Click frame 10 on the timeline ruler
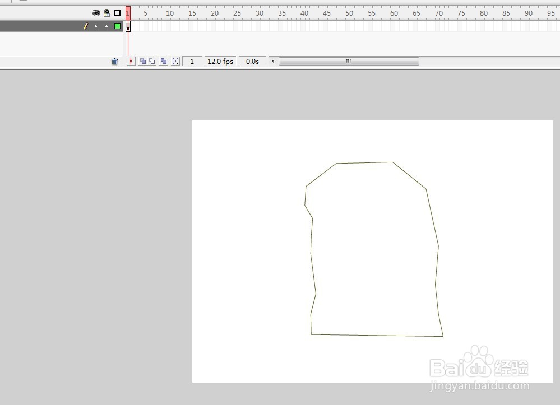 pyautogui.click(x=169, y=13)
